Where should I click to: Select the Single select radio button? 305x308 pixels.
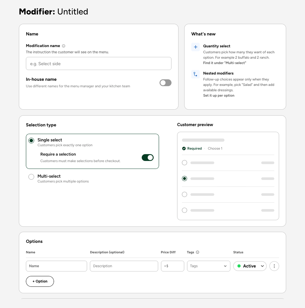coord(31,141)
